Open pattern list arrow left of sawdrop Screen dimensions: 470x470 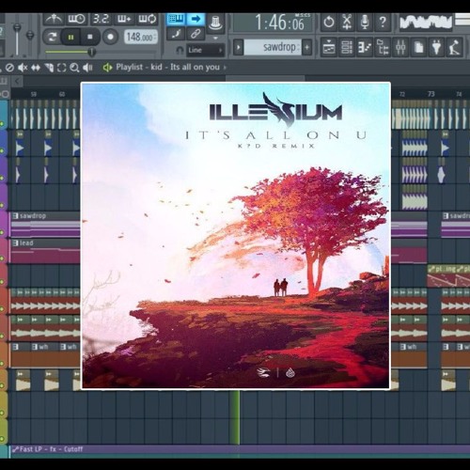pyautogui.click(x=238, y=48)
